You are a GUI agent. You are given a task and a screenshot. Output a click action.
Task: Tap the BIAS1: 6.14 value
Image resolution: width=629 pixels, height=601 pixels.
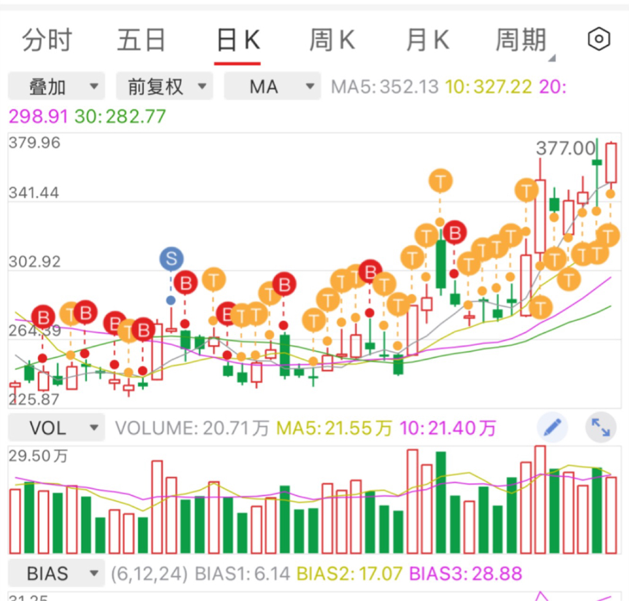(x=242, y=574)
